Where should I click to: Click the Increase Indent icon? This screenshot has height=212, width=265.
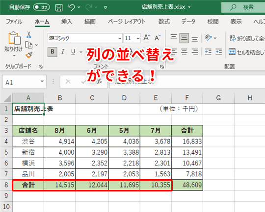(x=219, y=51)
